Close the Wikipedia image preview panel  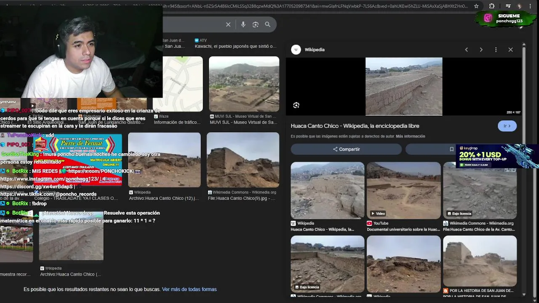tap(510, 50)
